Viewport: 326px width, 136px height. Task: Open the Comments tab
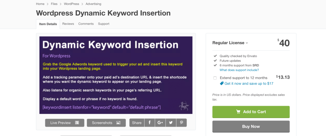pos(86,24)
